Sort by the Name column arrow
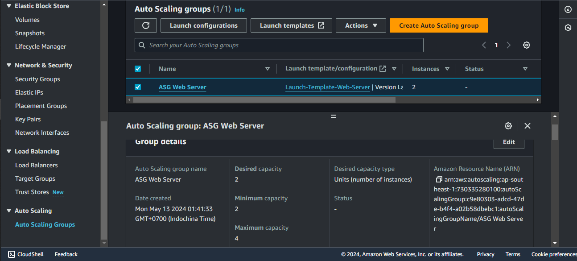Image resolution: width=577 pixels, height=261 pixels. click(268, 69)
